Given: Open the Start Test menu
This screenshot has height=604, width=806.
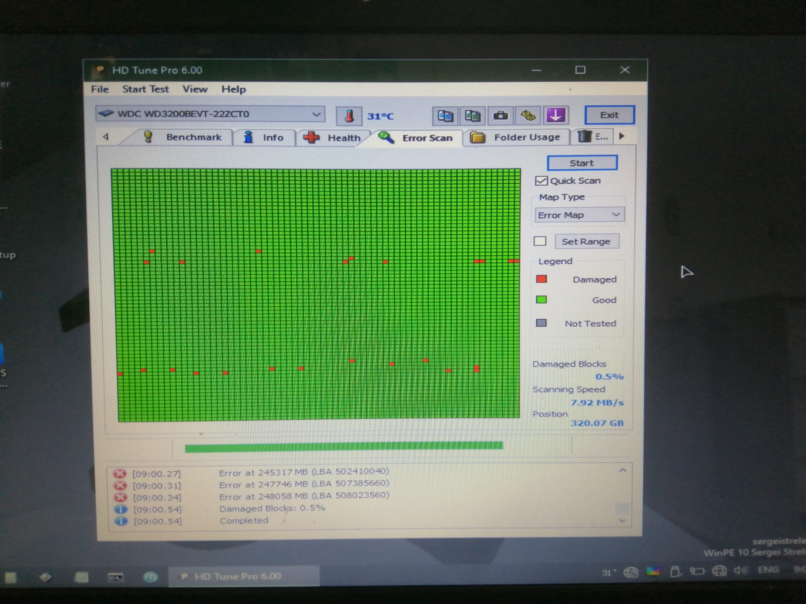Looking at the screenshot, I should [x=145, y=89].
